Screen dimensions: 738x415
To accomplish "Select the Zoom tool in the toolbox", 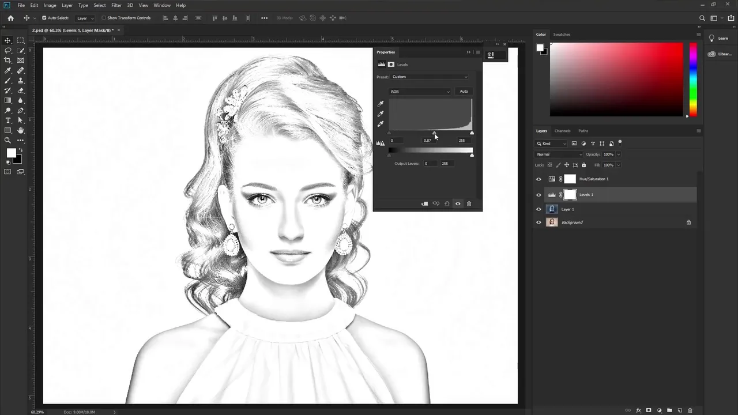I will [8, 140].
